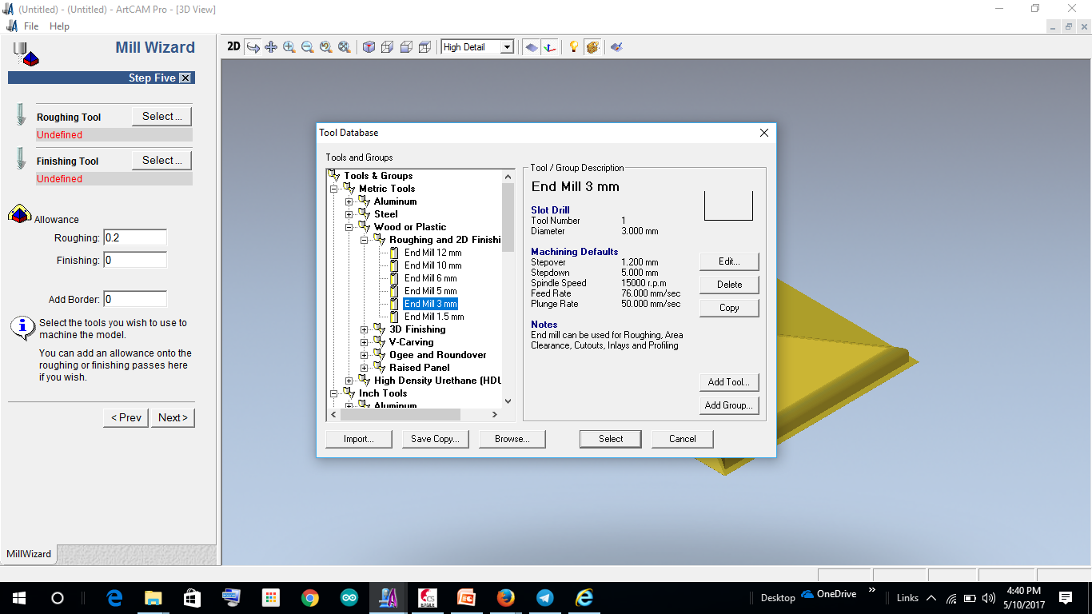Click the Import button
Image resolution: width=1092 pixels, height=614 pixels.
(x=359, y=439)
